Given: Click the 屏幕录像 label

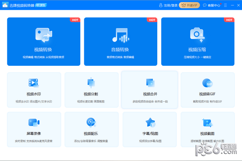Looking at the screenshot, I should [33, 134].
